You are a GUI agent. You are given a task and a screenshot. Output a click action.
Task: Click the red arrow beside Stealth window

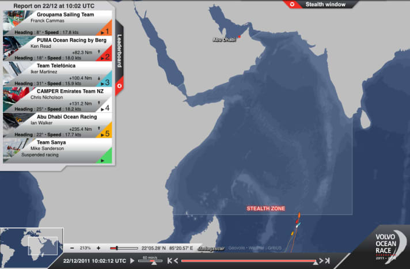click(x=292, y=4)
